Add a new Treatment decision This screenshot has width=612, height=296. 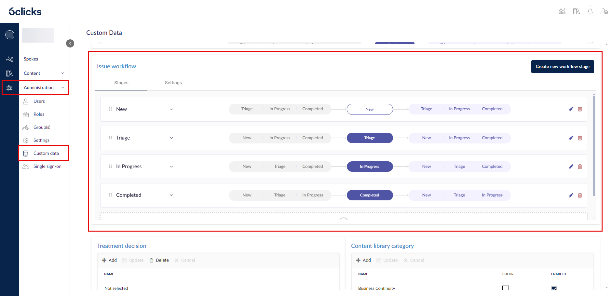[x=109, y=260]
